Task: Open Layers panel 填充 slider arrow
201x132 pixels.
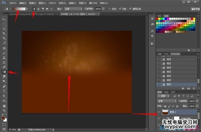Action: point(197,106)
